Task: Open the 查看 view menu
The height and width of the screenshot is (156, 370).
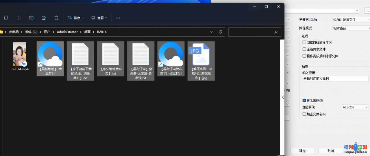Action: [x=99, y=18]
